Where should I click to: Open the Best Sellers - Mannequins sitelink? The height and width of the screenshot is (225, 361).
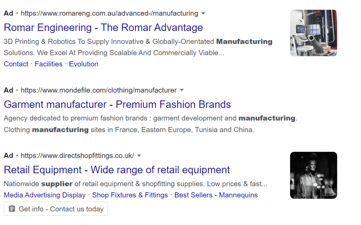[216, 195]
